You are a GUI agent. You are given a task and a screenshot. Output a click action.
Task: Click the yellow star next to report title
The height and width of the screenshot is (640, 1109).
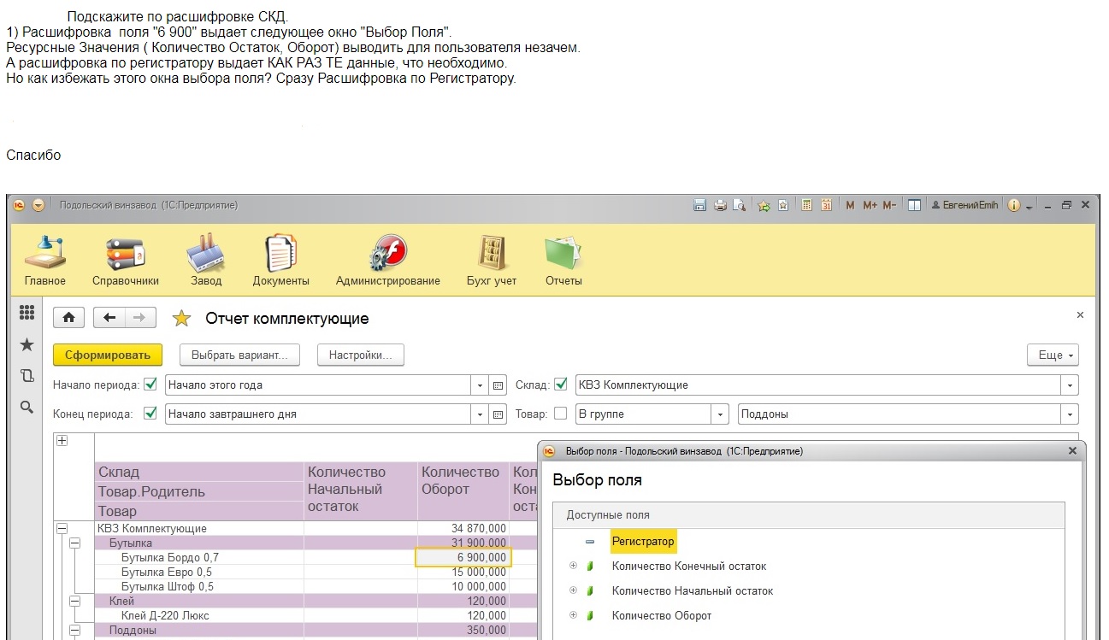pyautogui.click(x=181, y=319)
